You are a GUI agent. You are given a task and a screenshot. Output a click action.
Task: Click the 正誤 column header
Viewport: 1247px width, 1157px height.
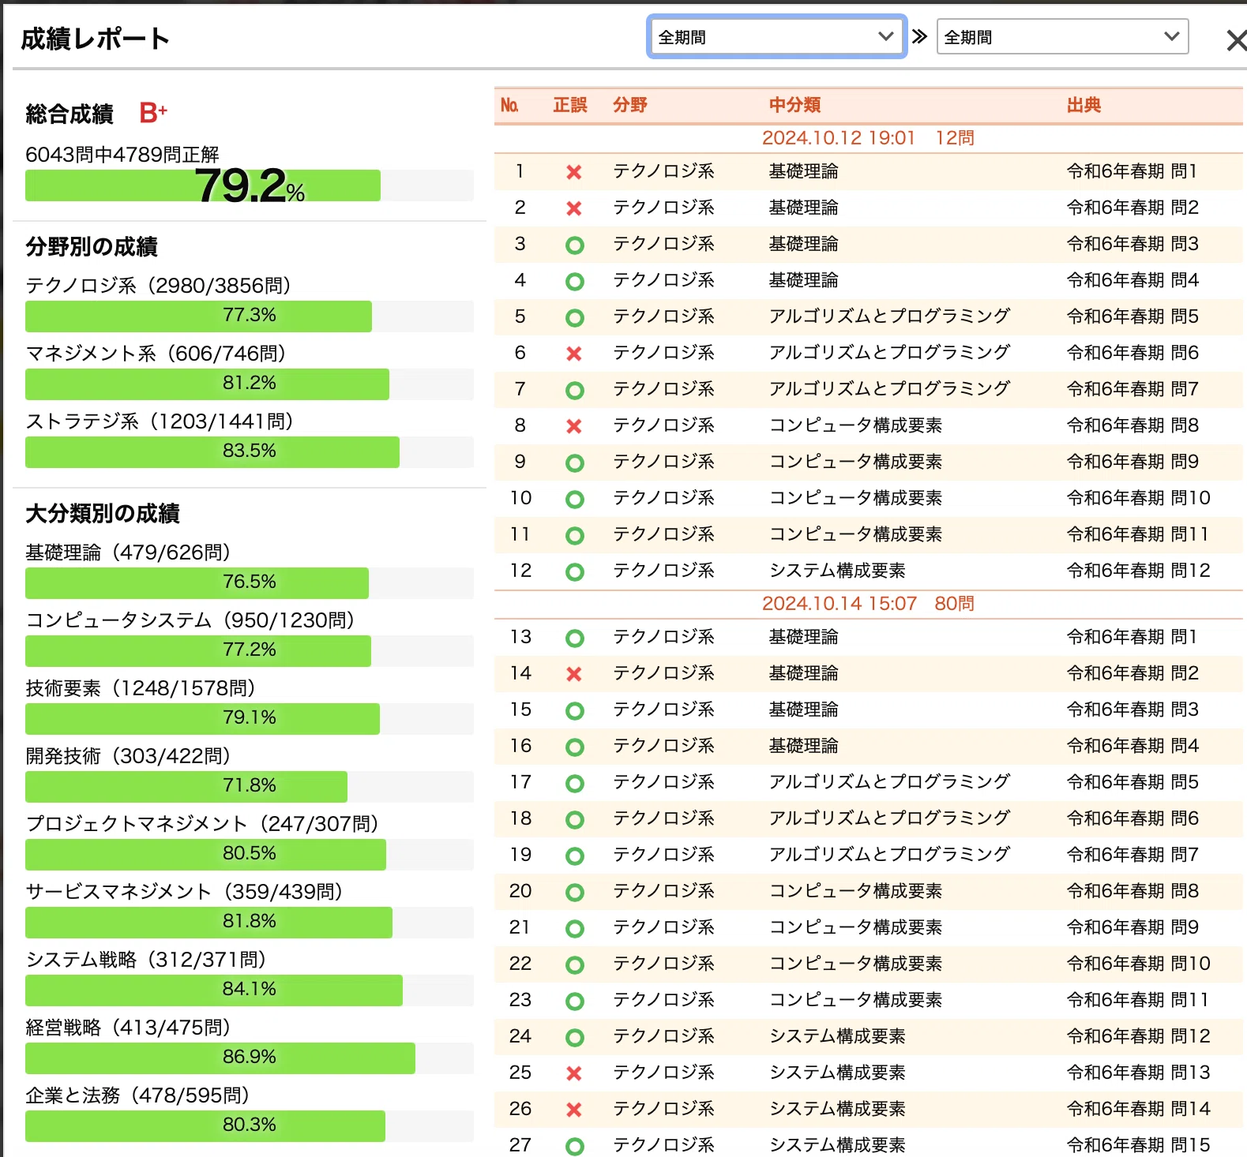point(570,105)
